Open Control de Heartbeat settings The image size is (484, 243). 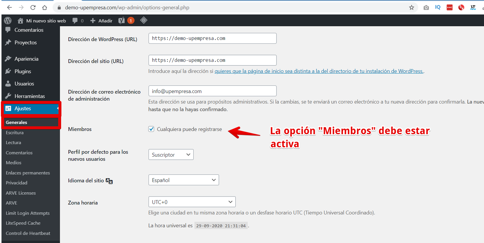click(28, 233)
